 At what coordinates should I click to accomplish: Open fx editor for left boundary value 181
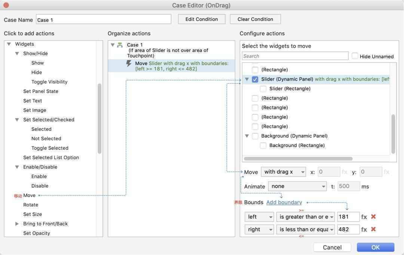[x=364, y=217]
